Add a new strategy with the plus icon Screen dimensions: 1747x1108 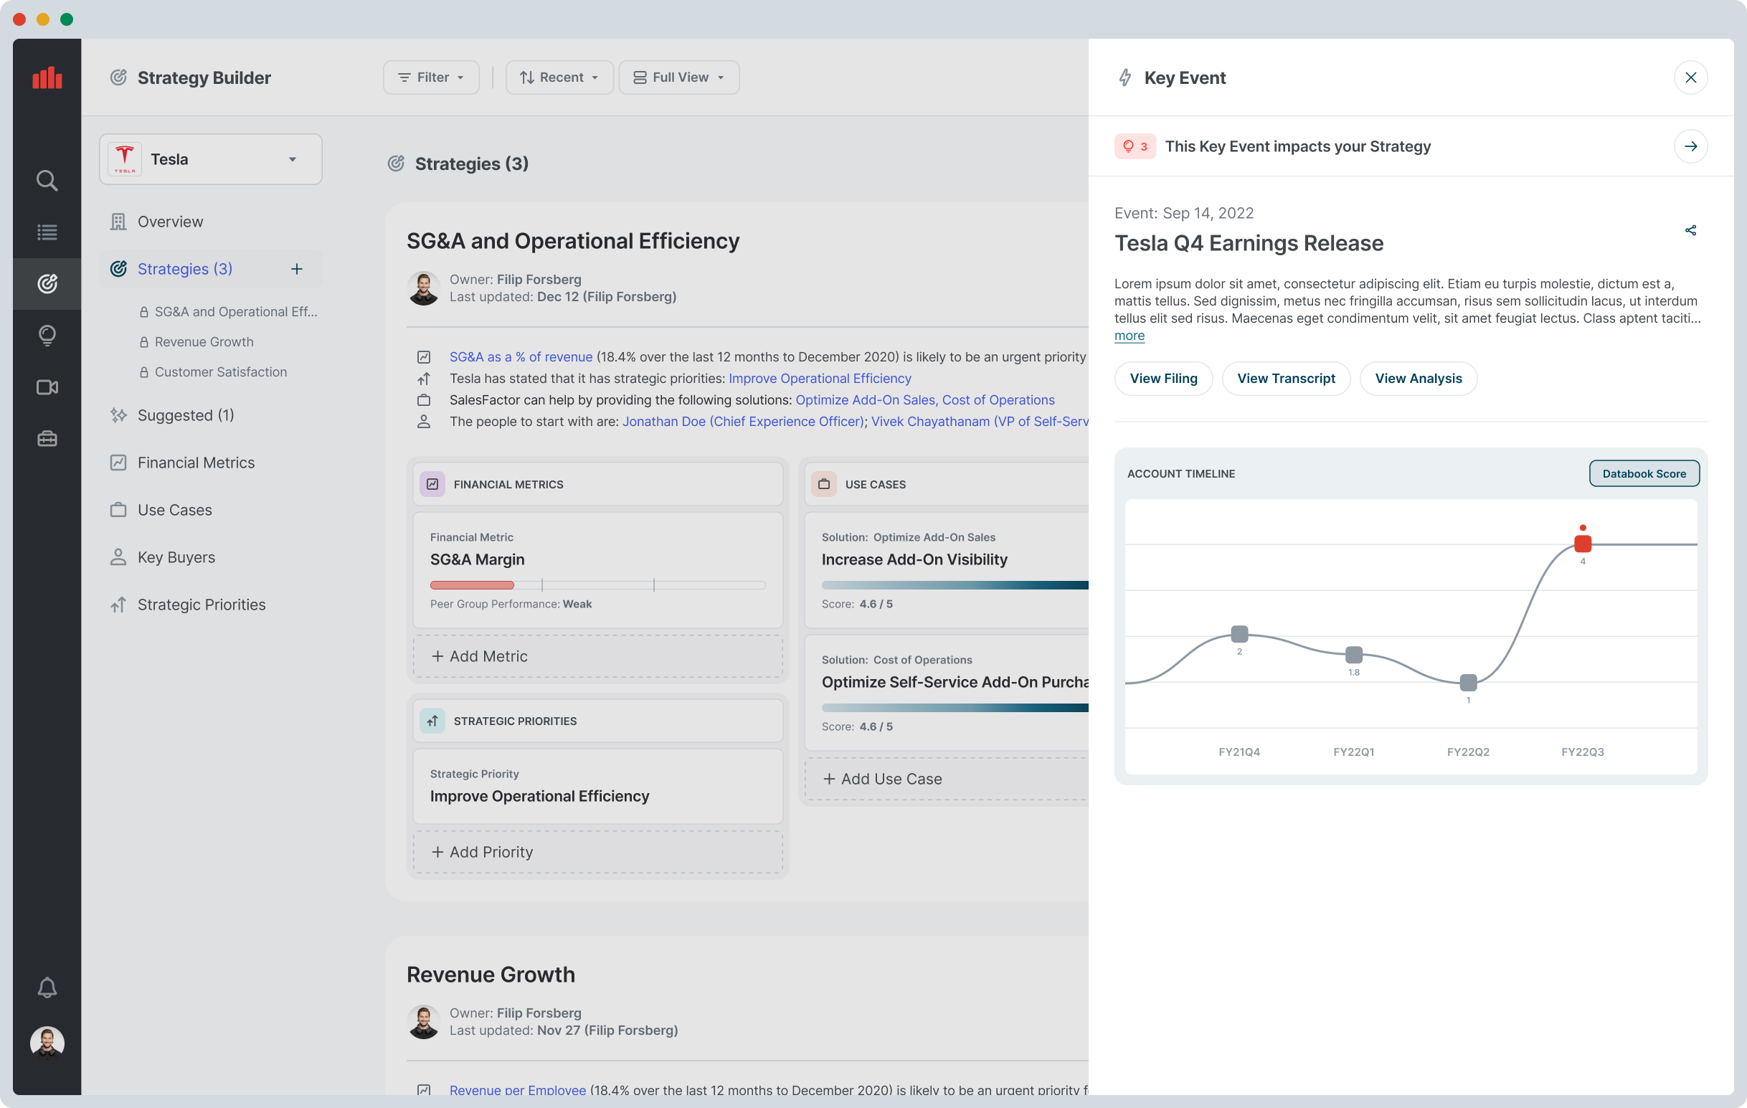[x=297, y=269]
